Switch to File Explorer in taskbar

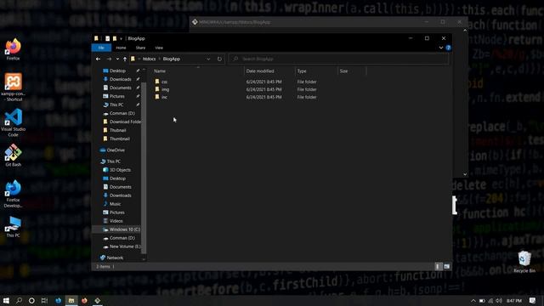(71, 300)
